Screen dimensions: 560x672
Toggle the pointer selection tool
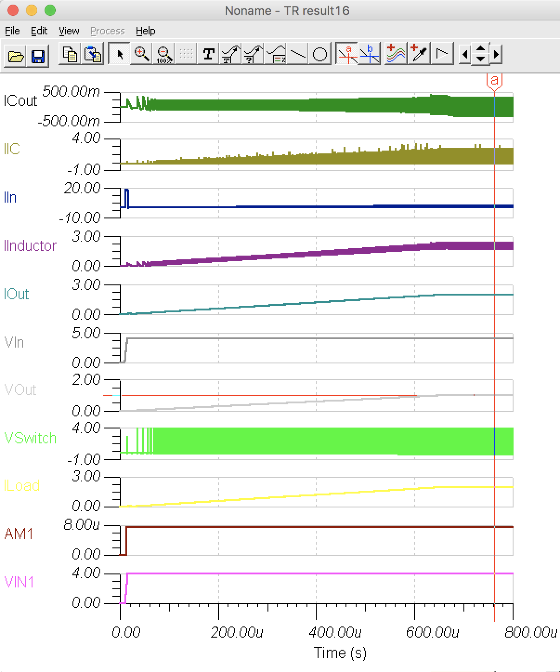pyautogui.click(x=120, y=54)
